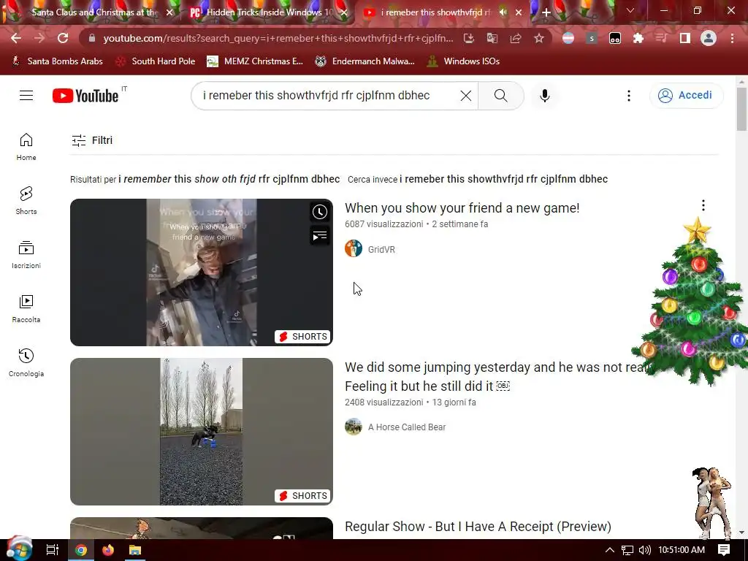Open a new browser tab

[546, 12]
